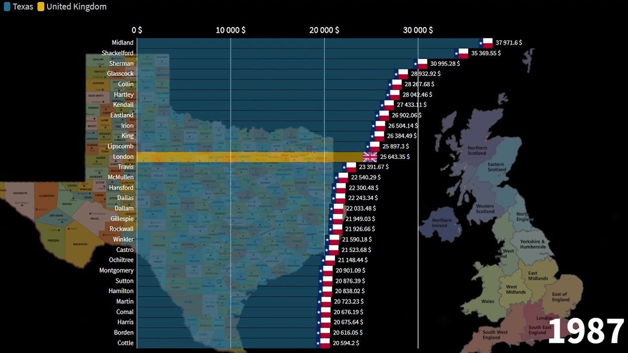Screen dimensions: 628x353
Task: Click the Texas flag on Montgomery bar
Action: click(325, 271)
